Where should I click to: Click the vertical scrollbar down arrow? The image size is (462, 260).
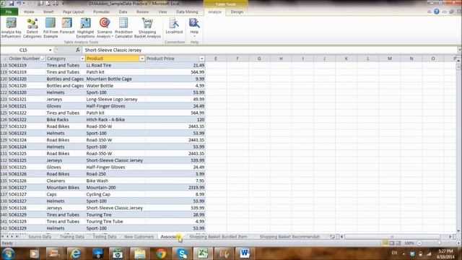(x=458, y=231)
